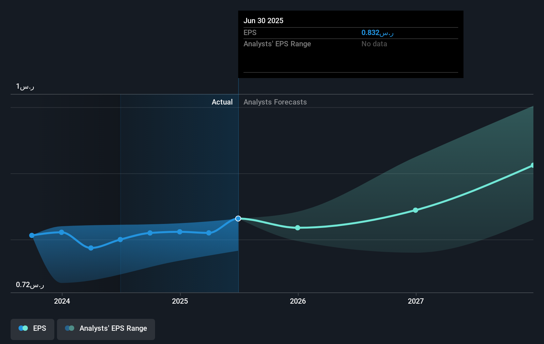The height and width of the screenshot is (344, 544).
Task: Click the 2025 axis label
Action: (180, 301)
